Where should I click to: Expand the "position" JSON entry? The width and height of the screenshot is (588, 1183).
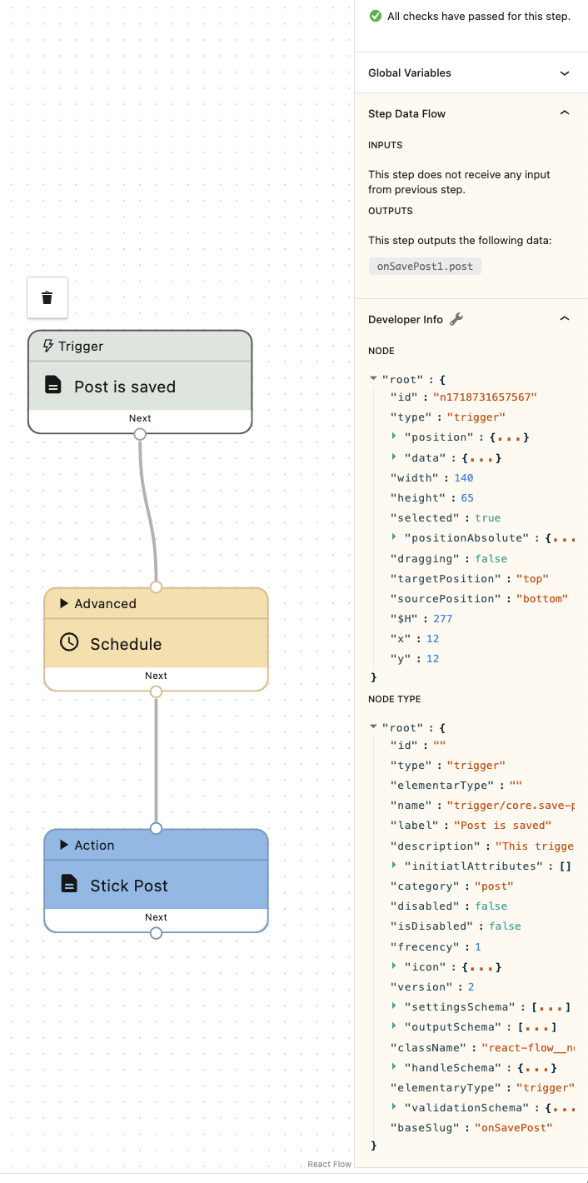pos(394,437)
